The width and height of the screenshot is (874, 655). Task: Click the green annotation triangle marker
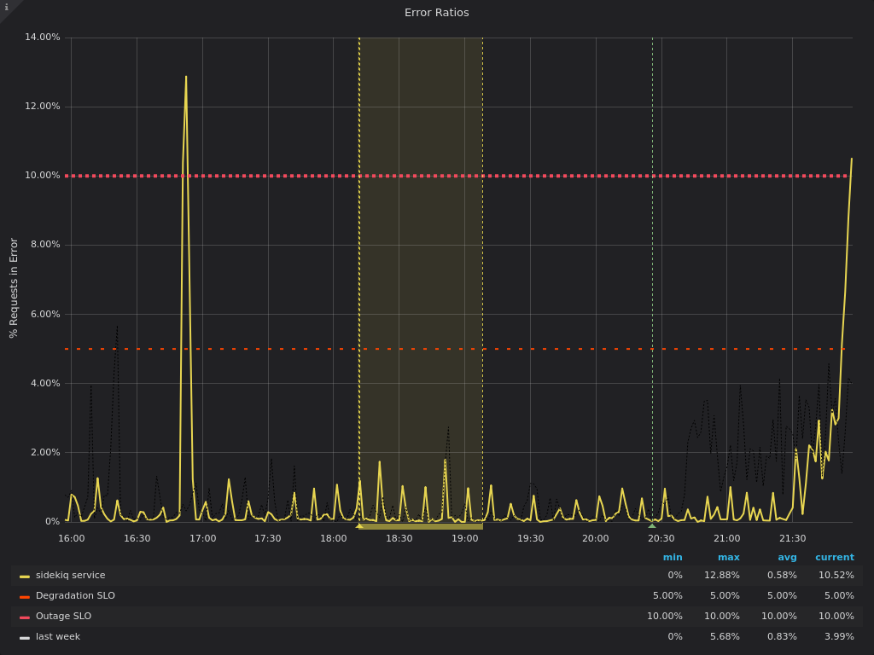coord(652,526)
